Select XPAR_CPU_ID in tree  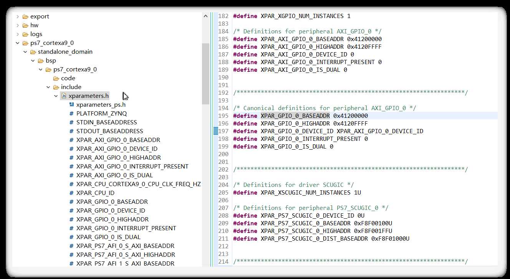95,193
